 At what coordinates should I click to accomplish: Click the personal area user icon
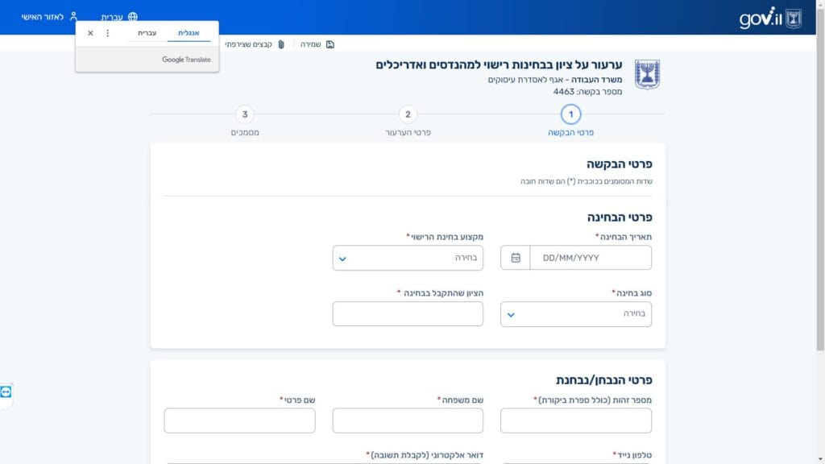tap(74, 17)
